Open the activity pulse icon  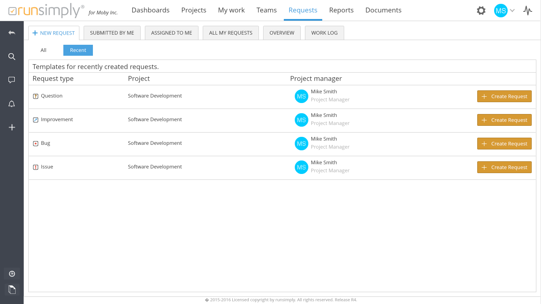click(527, 11)
